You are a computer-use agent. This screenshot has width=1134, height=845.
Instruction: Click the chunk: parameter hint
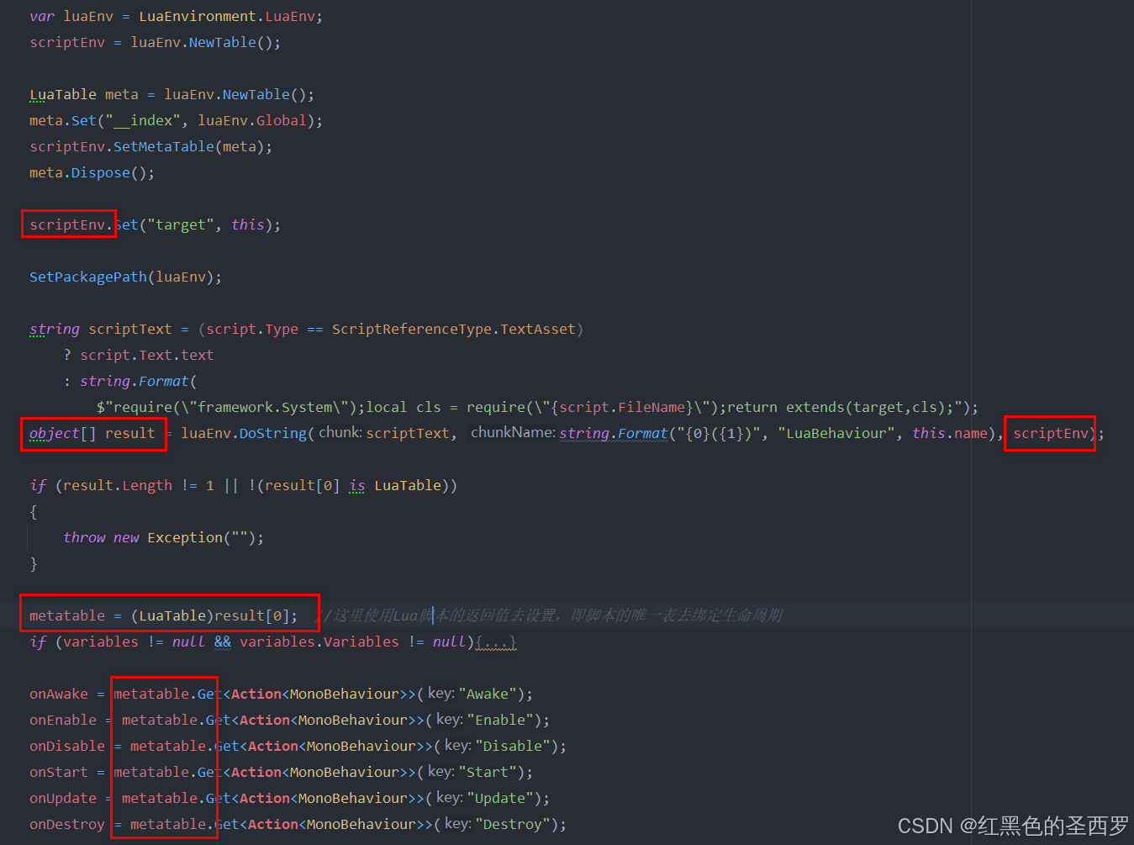340,433
